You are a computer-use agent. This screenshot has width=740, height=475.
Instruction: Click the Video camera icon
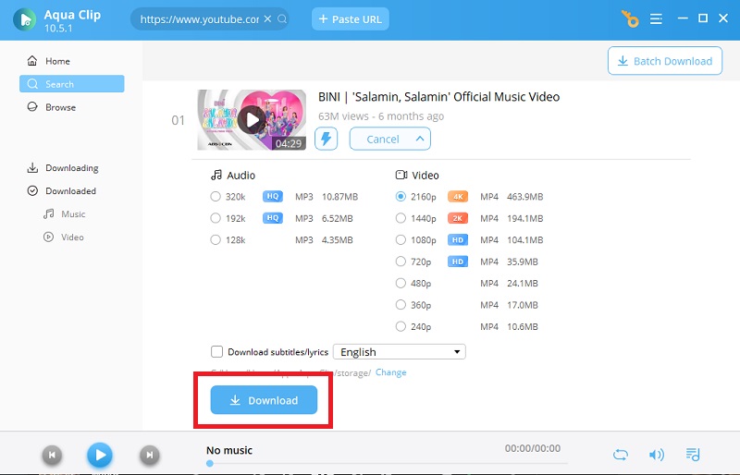coord(401,175)
